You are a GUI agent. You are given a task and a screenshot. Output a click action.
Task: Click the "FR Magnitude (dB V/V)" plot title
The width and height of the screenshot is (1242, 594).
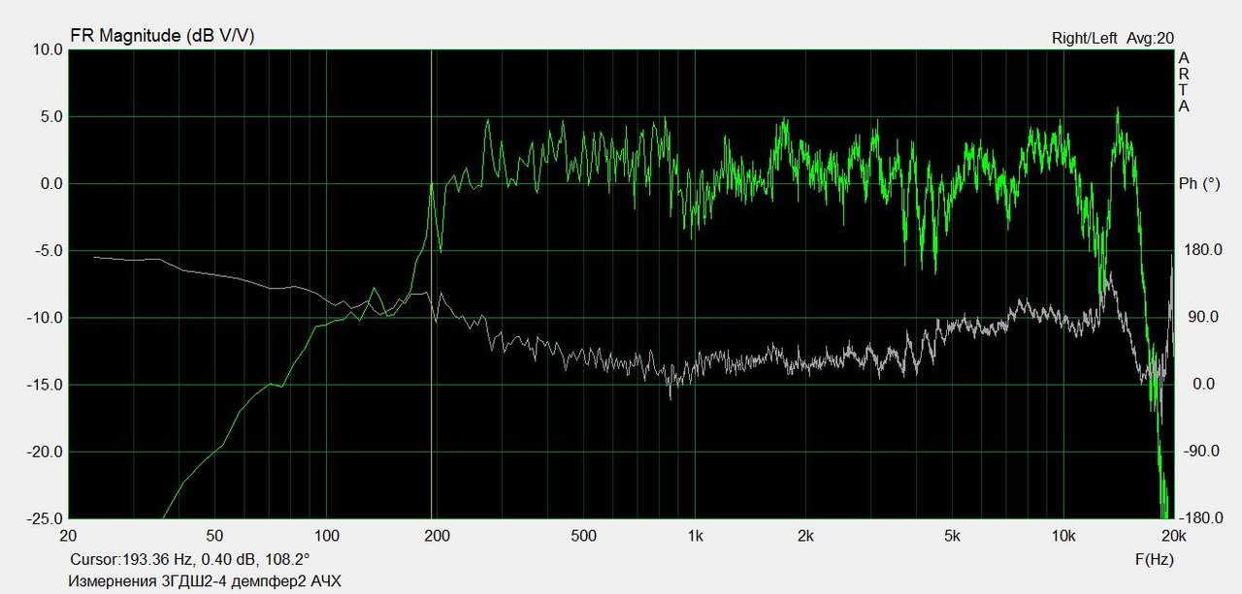pyautogui.click(x=162, y=36)
